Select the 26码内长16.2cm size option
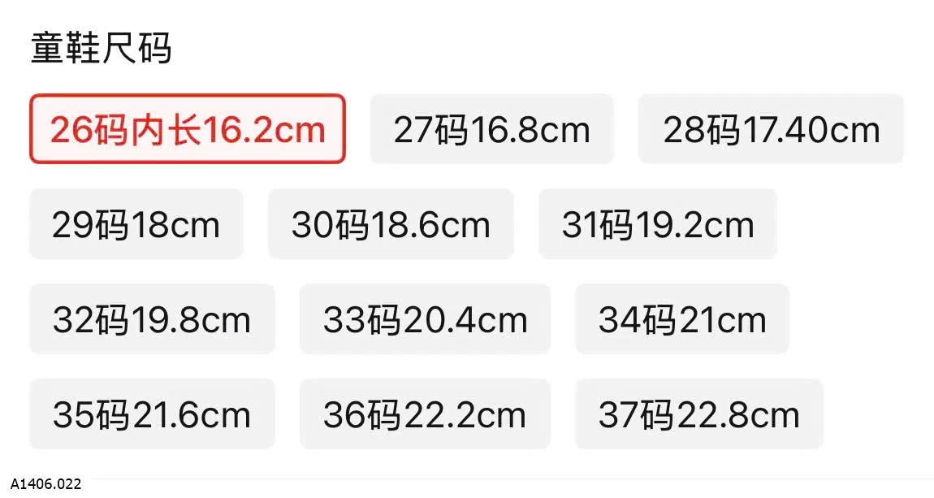This screenshot has height=498, width=934. (x=188, y=128)
